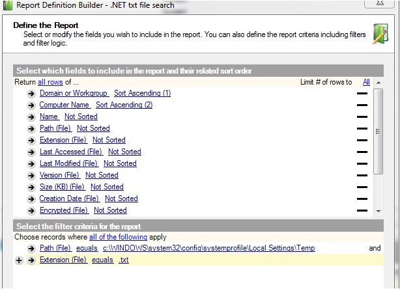Change the Not Sorted setting for Extension (File)
The image size is (400, 289).
[109, 140]
